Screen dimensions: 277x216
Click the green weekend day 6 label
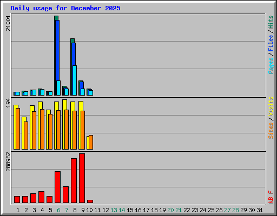coord(58,210)
